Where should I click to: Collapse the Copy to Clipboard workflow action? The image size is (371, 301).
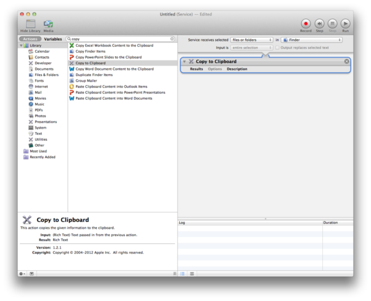[x=184, y=62]
